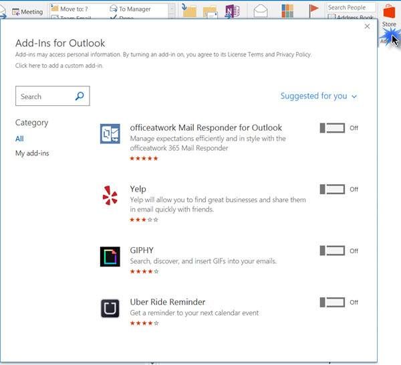Screen dimensions: 401x365
Task: Toggle the GIPHY add-in on
Action: 332,250
